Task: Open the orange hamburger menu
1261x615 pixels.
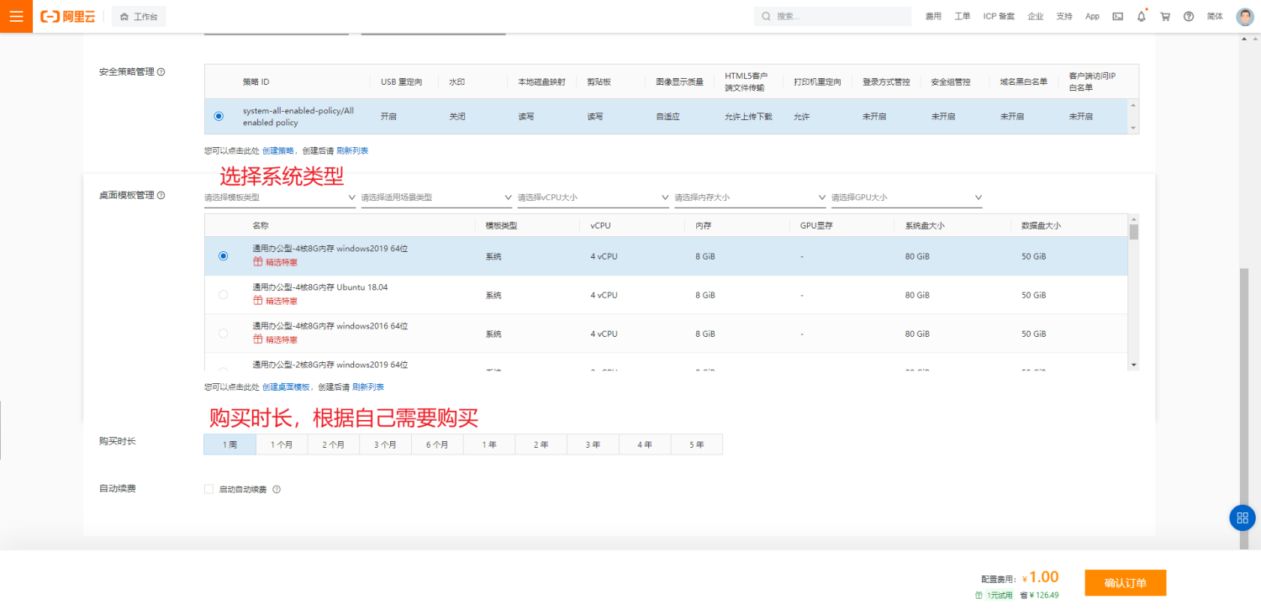Action: point(16,16)
